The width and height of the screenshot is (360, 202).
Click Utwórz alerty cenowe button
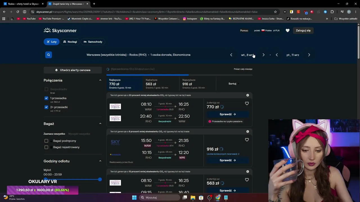[x=73, y=70]
